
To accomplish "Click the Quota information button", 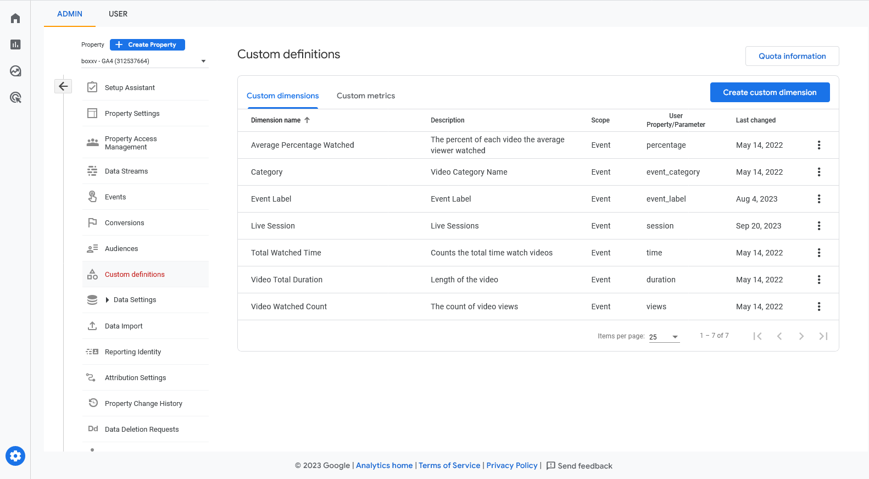I will [792, 56].
